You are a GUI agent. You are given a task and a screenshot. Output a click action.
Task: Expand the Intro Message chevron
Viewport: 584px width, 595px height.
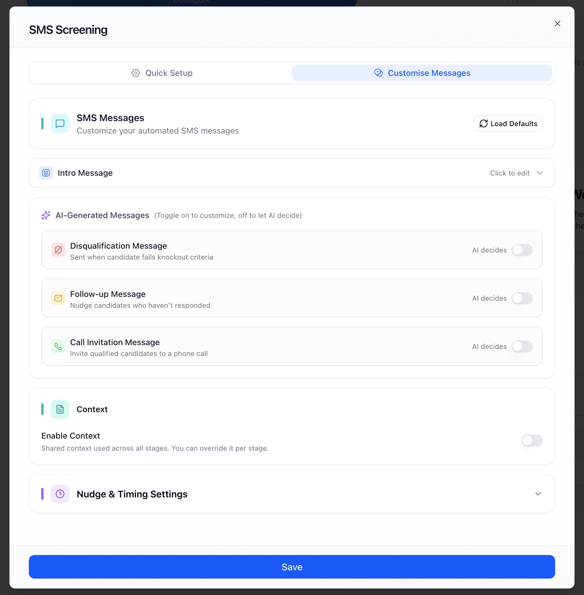tap(540, 173)
